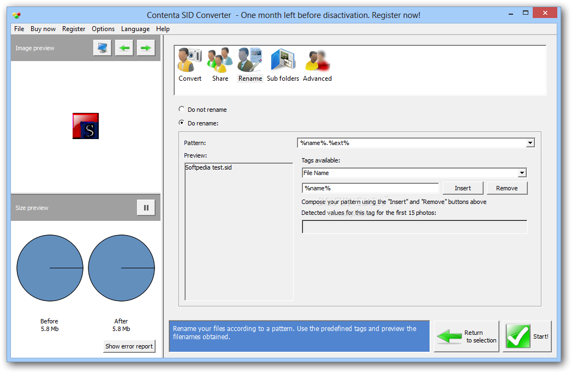Click the After size pie chart

122,268
